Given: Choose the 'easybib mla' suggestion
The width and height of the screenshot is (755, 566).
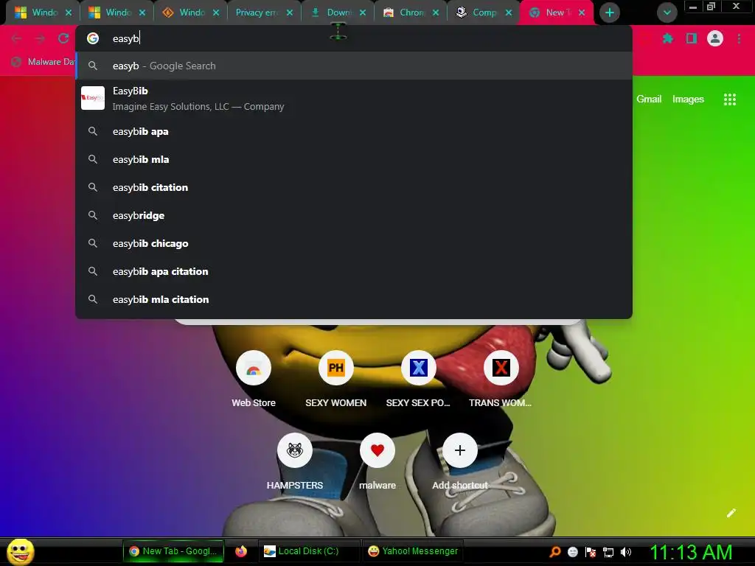Looking at the screenshot, I should tap(354, 159).
